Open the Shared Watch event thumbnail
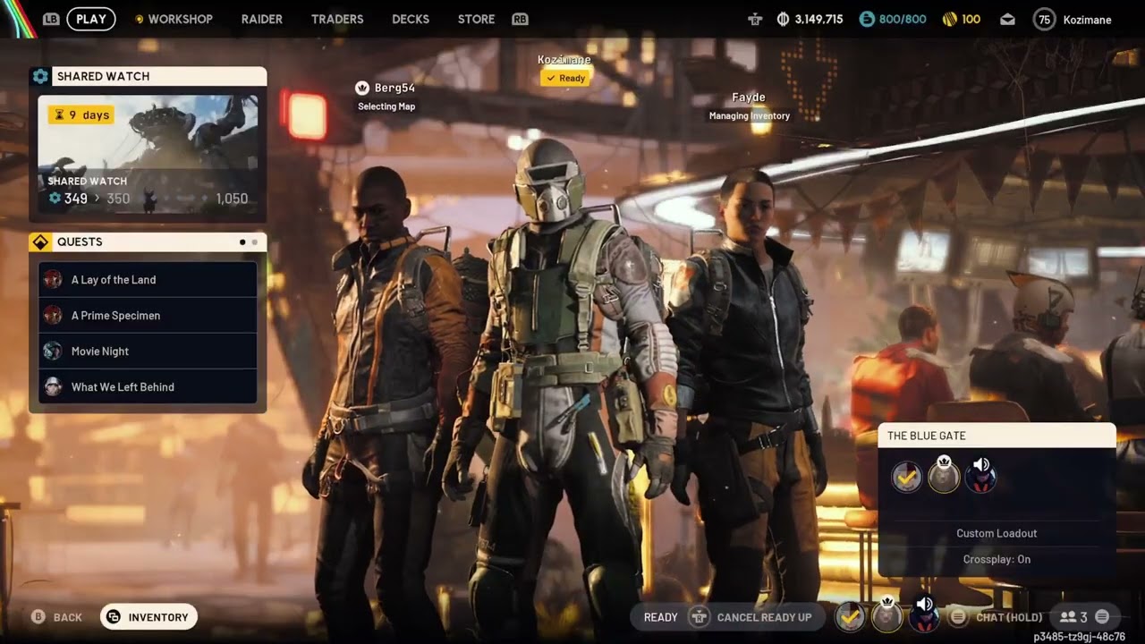The height and width of the screenshot is (644, 1145). click(x=148, y=154)
